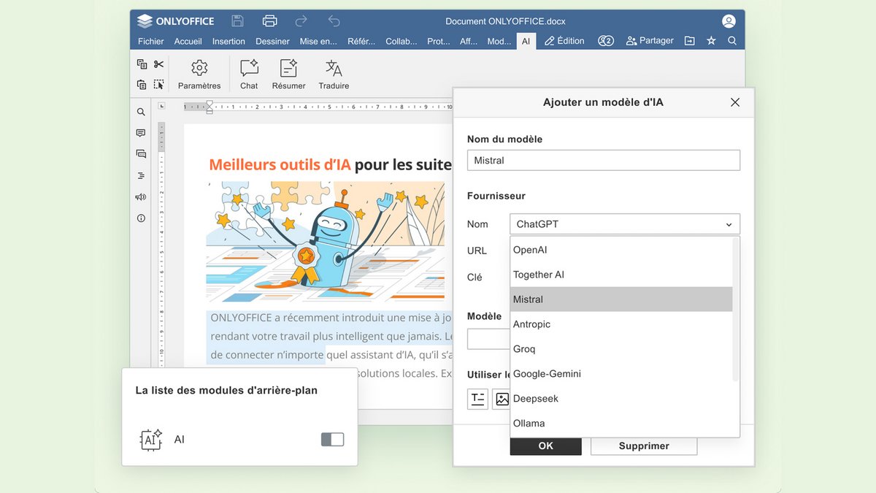Open the AI Chat tool
Screen dimensions: 876x493
[249, 74]
